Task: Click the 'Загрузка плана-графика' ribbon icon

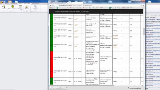Action: pos(4,8)
